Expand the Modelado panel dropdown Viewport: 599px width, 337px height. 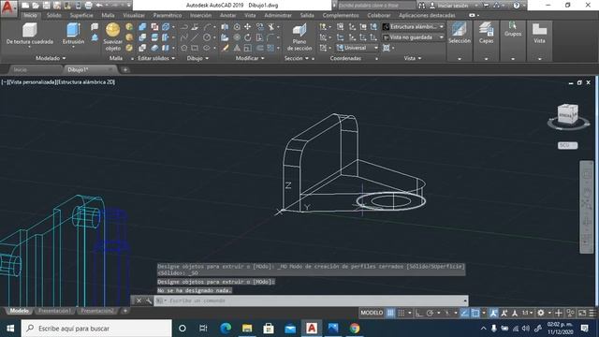click(51, 58)
